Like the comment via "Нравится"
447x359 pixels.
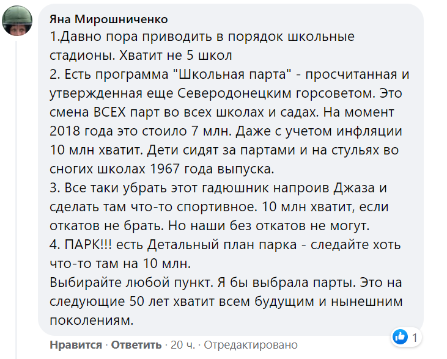pos(76,345)
